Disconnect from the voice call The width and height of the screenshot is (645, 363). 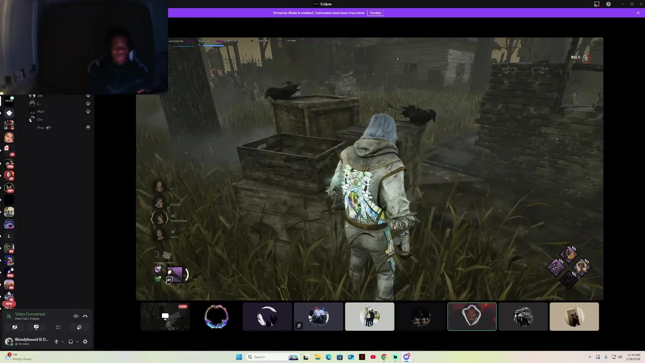click(x=85, y=316)
